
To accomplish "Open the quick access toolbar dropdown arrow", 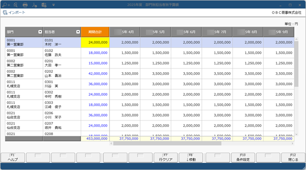I will [x=53, y=5].
